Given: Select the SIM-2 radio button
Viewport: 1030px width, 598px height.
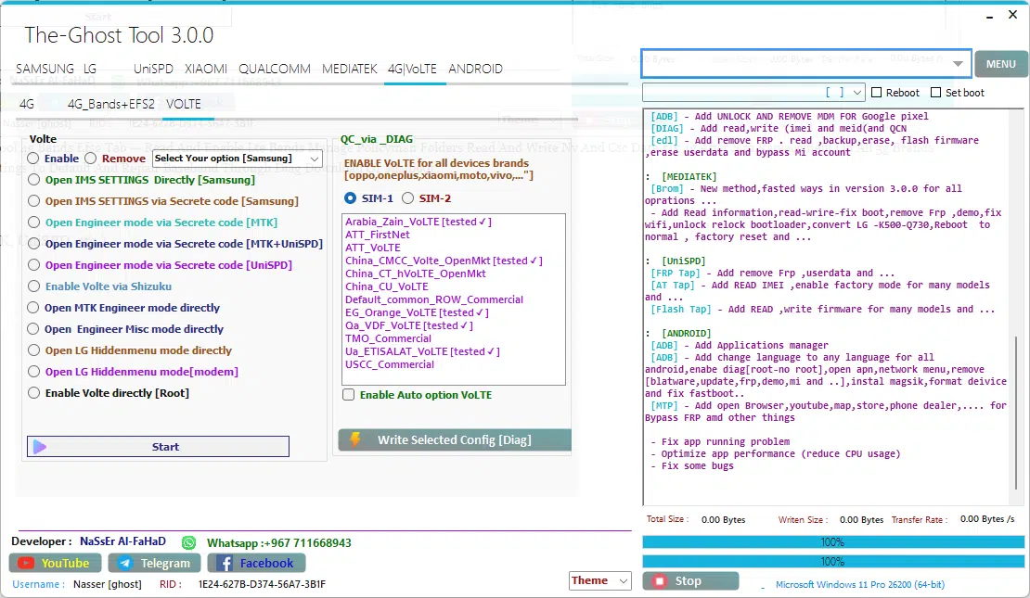Looking at the screenshot, I should (408, 198).
